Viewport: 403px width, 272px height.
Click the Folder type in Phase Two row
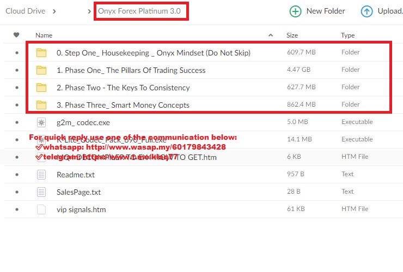351,87
